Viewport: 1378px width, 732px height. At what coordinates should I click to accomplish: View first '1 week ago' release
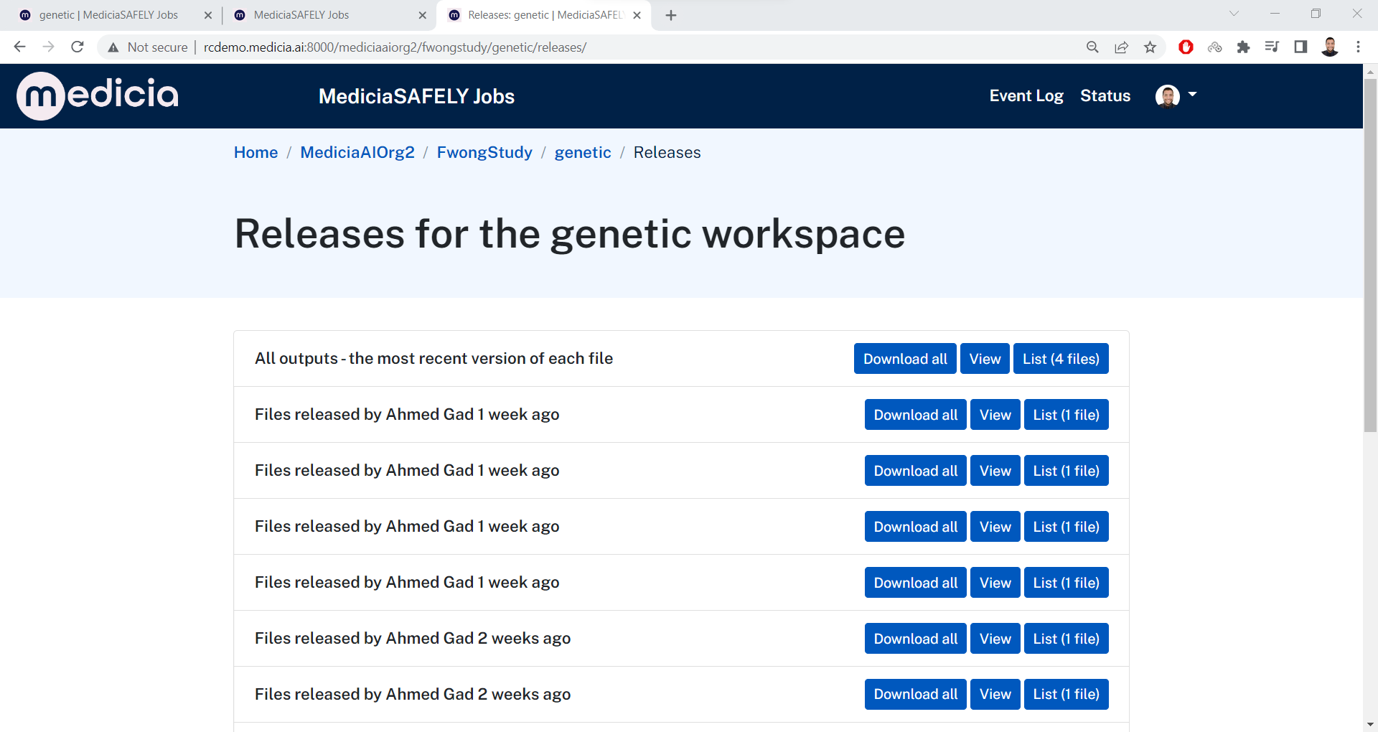click(995, 415)
